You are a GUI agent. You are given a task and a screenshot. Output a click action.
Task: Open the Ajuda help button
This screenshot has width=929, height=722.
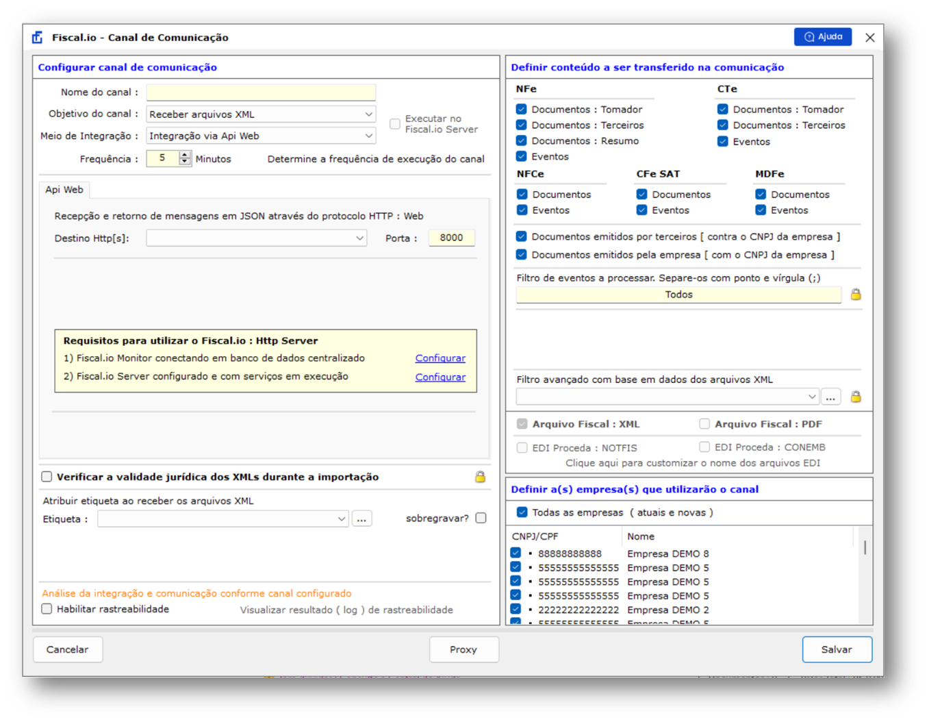823,37
